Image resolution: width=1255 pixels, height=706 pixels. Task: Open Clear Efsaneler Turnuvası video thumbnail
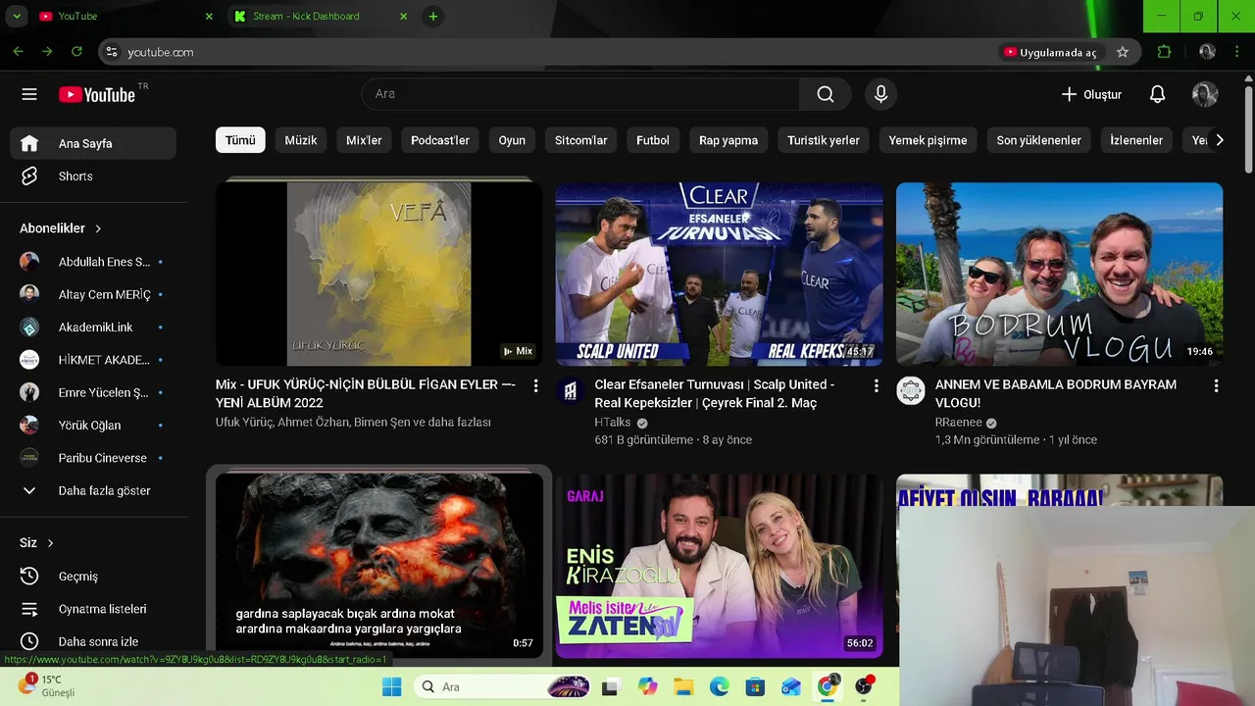point(719,275)
